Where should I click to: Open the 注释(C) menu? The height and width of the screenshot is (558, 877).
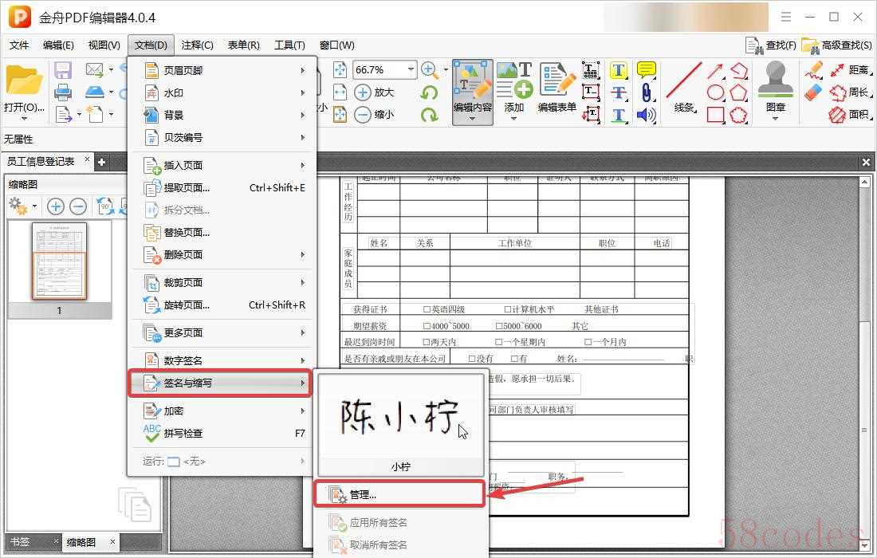(x=197, y=45)
